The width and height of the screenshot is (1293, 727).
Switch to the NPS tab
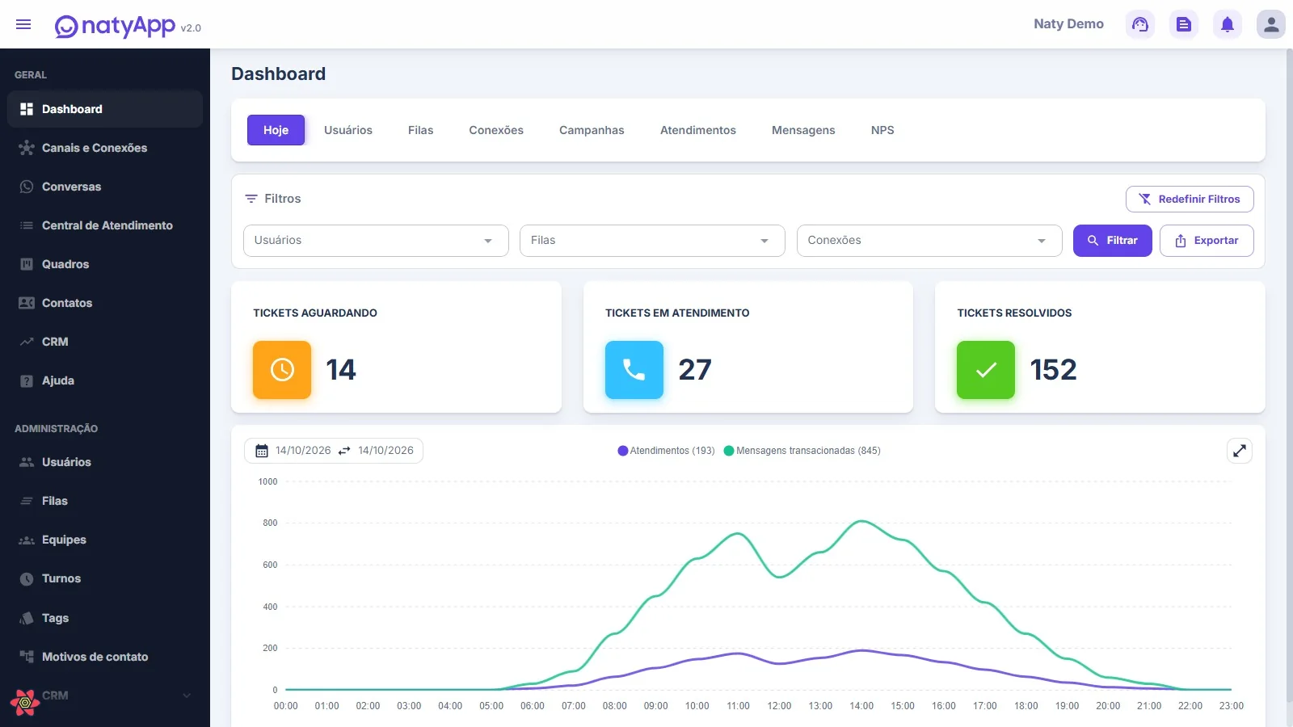click(882, 130)
